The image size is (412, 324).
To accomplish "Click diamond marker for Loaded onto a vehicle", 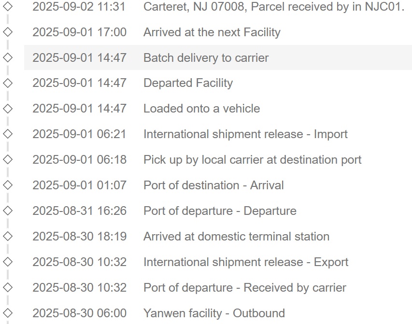I will click(x=8, y=109).
